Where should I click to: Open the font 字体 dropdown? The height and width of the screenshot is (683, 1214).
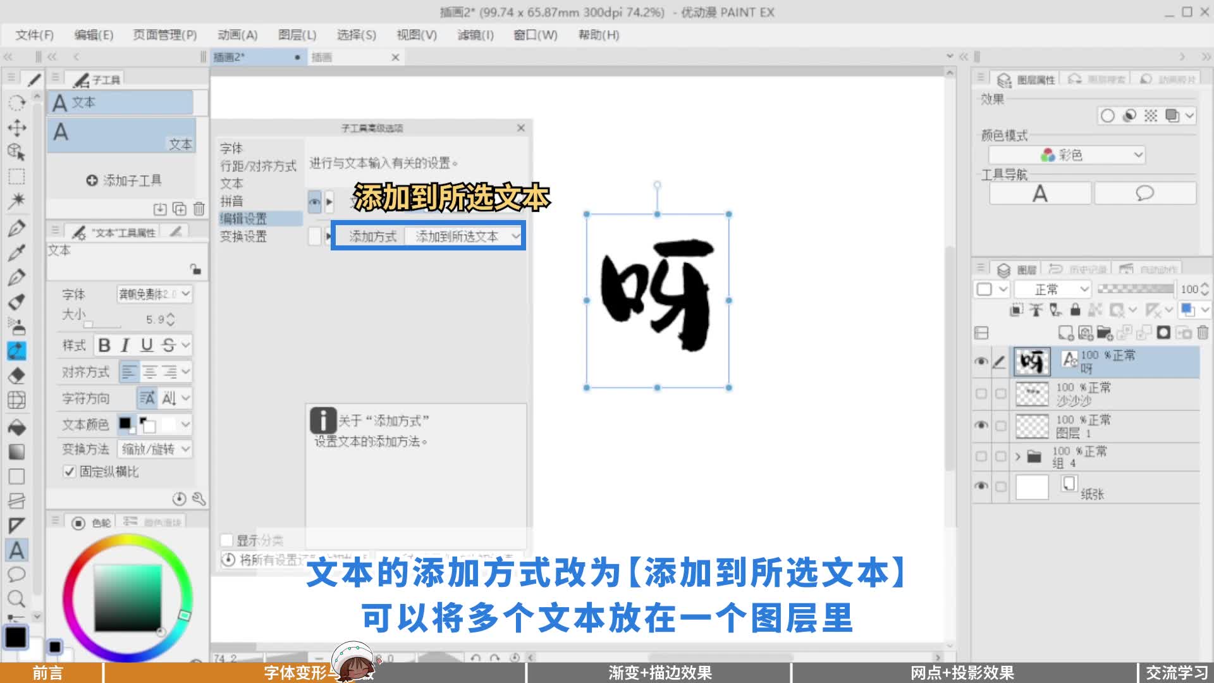point(154,294)
